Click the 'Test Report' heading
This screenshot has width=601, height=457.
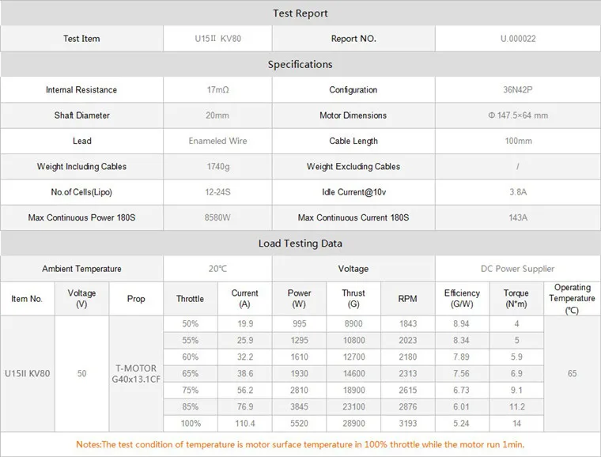click(x=300, y=13)
